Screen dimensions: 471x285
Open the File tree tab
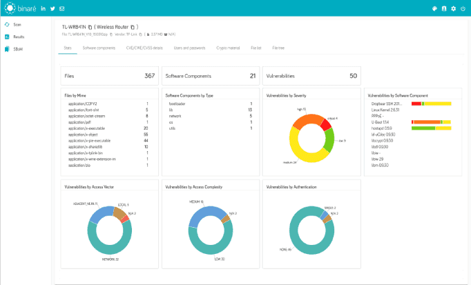click(280, 48)
